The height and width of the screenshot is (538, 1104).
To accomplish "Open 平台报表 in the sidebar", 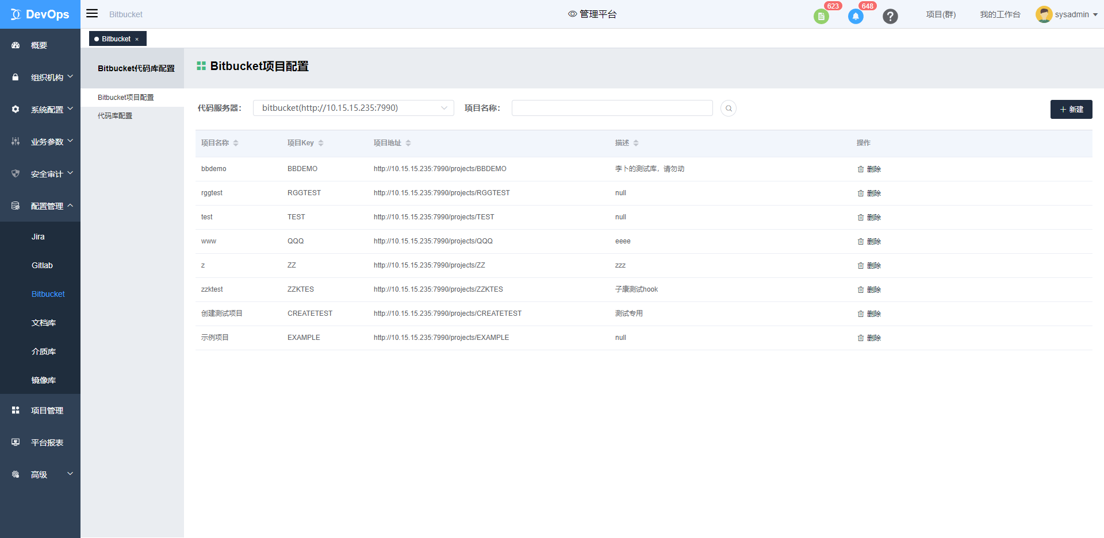I will pyautogui.click(x=40, y=442).
